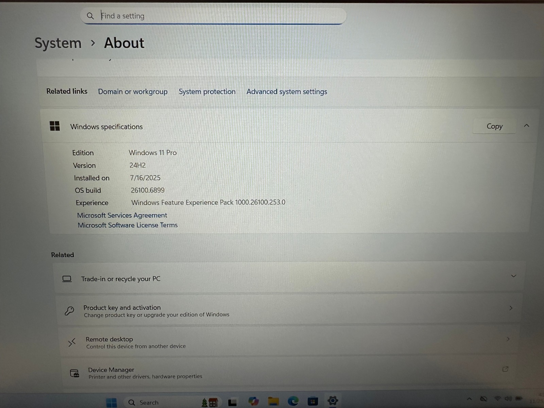This screenshot has height=408, width=544.
Task: Open Product key and activation
Action: (289, 310)
